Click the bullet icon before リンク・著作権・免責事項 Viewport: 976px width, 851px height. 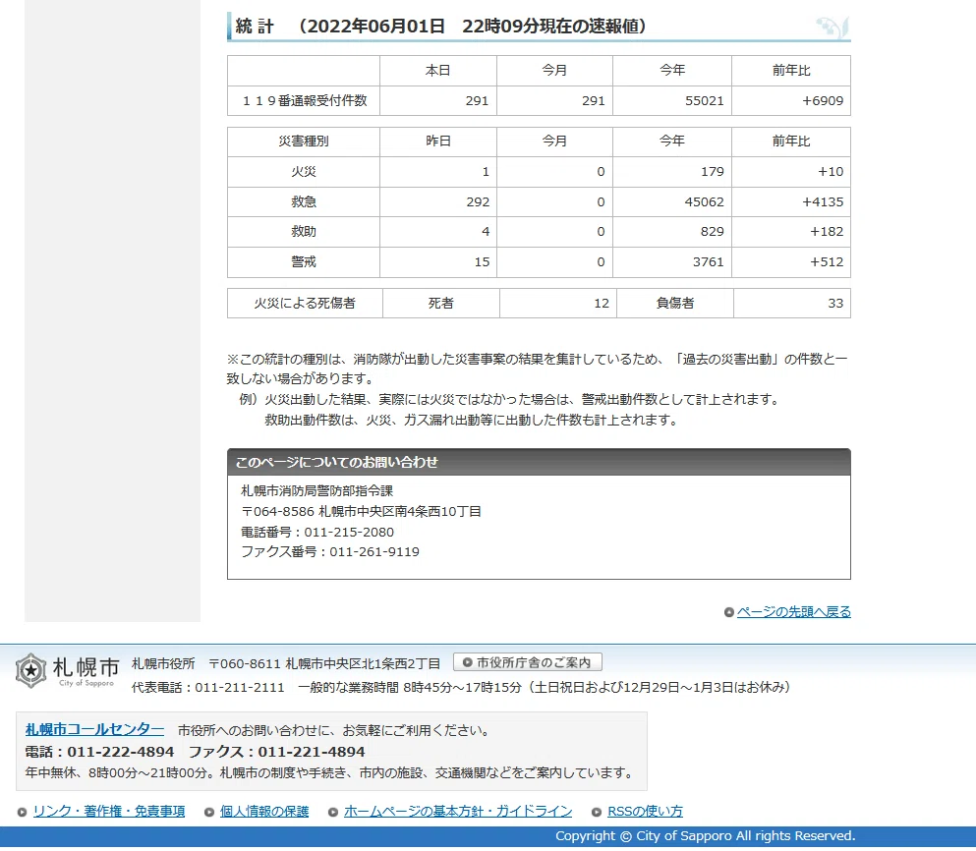[23, 812]
